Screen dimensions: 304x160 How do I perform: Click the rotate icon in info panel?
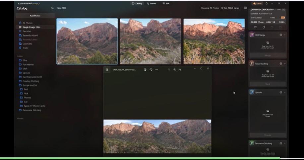[264, 27]
